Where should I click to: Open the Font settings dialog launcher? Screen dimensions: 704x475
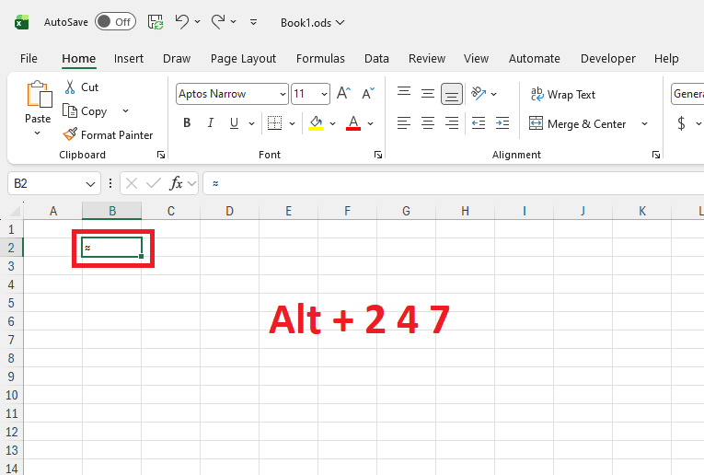[x=378, y=155]
